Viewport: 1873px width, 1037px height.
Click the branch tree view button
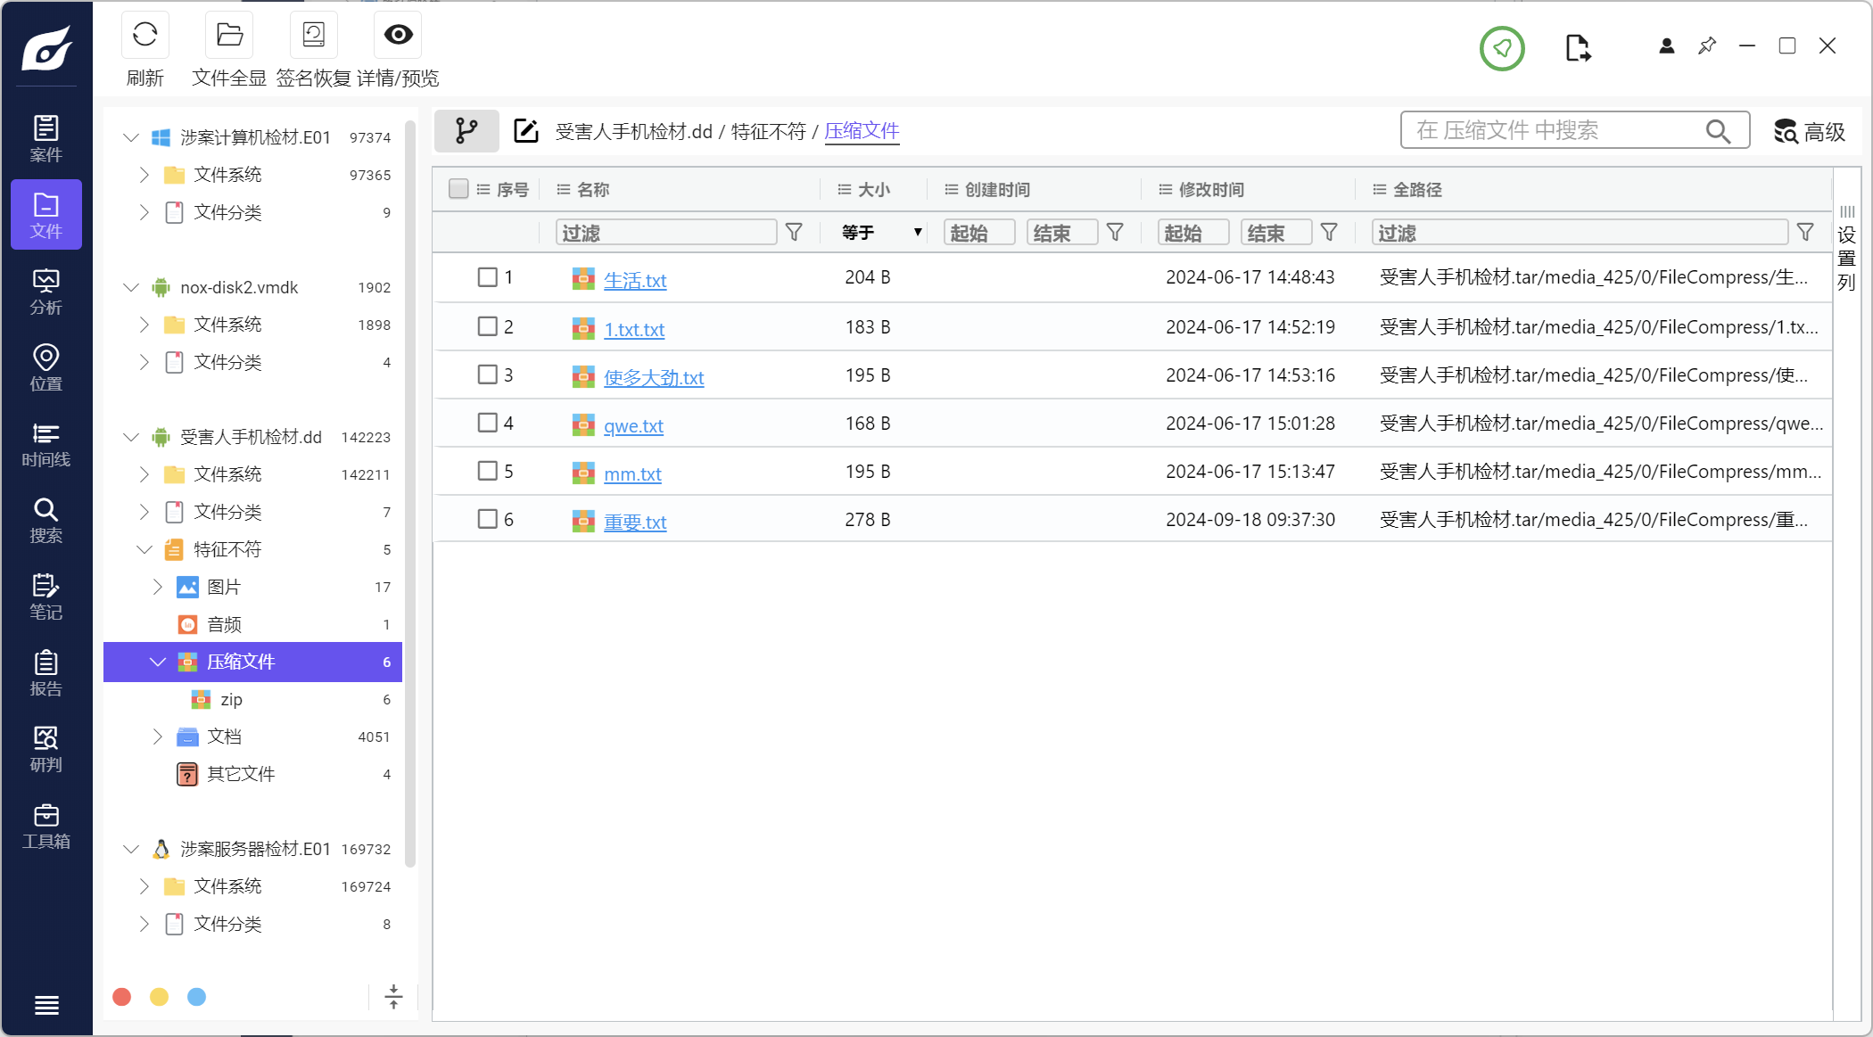click(466, 131)
